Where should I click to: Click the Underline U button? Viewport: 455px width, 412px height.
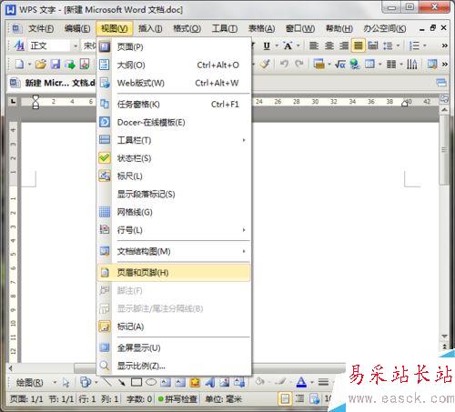pos(267,45)
